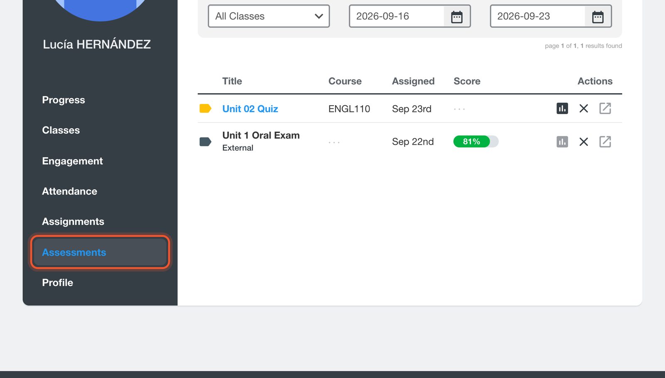Go to Progress in the sidebar

coord(64,100)
